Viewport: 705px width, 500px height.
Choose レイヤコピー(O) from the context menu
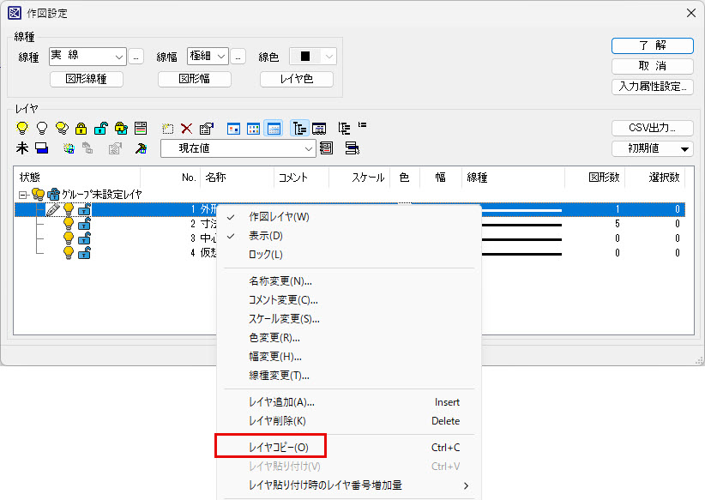[349, 448]
